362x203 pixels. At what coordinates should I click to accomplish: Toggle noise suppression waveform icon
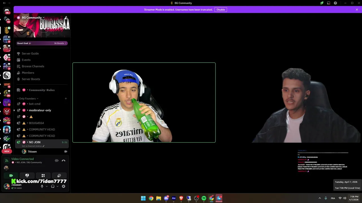click(57, 160)
